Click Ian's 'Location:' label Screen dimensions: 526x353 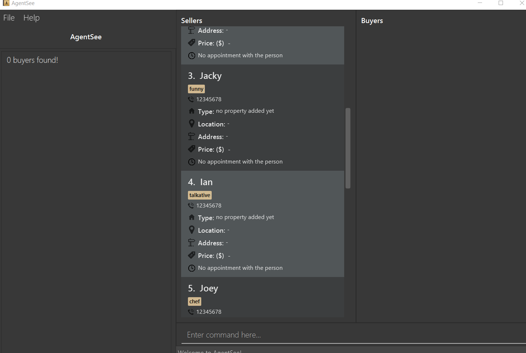click(x=212, y=231)
